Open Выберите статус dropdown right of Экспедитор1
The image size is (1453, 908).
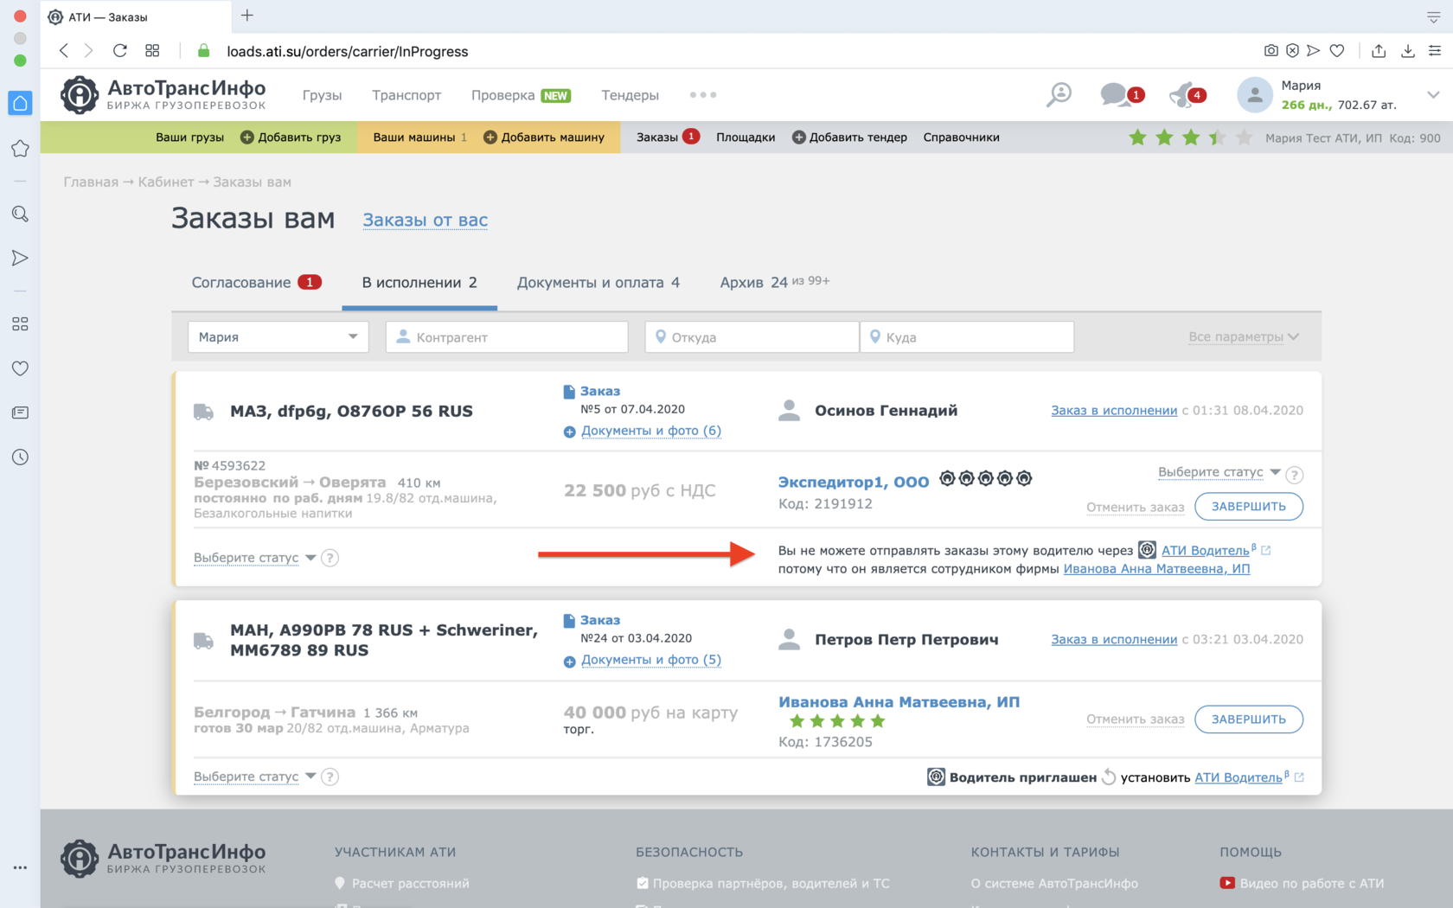pos(1219,472)
